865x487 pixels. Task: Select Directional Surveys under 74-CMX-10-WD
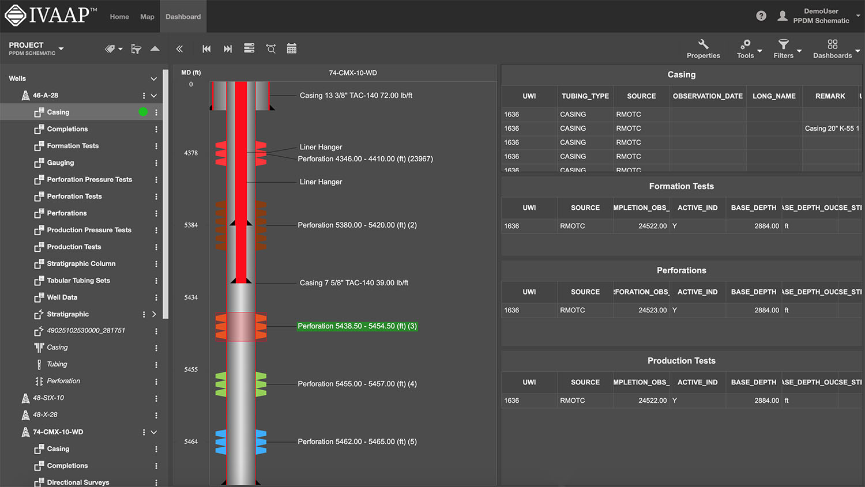pyautogui.click(x=78, y=482)
